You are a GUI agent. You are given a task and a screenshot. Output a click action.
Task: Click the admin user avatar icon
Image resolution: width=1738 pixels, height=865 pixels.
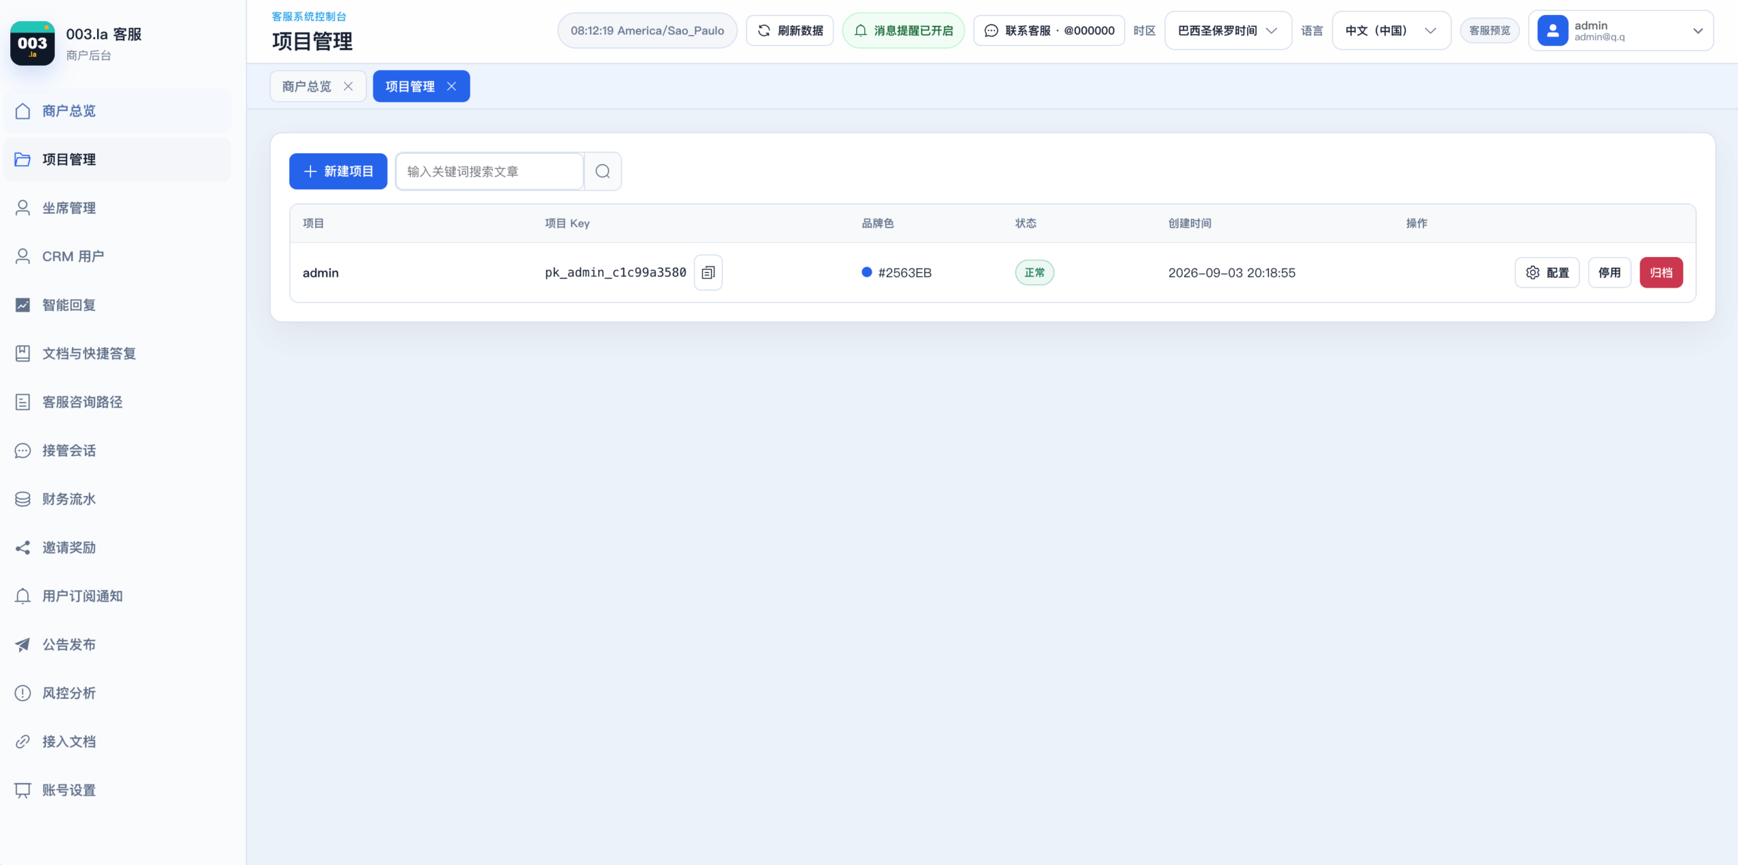(x=1552, y=31)
